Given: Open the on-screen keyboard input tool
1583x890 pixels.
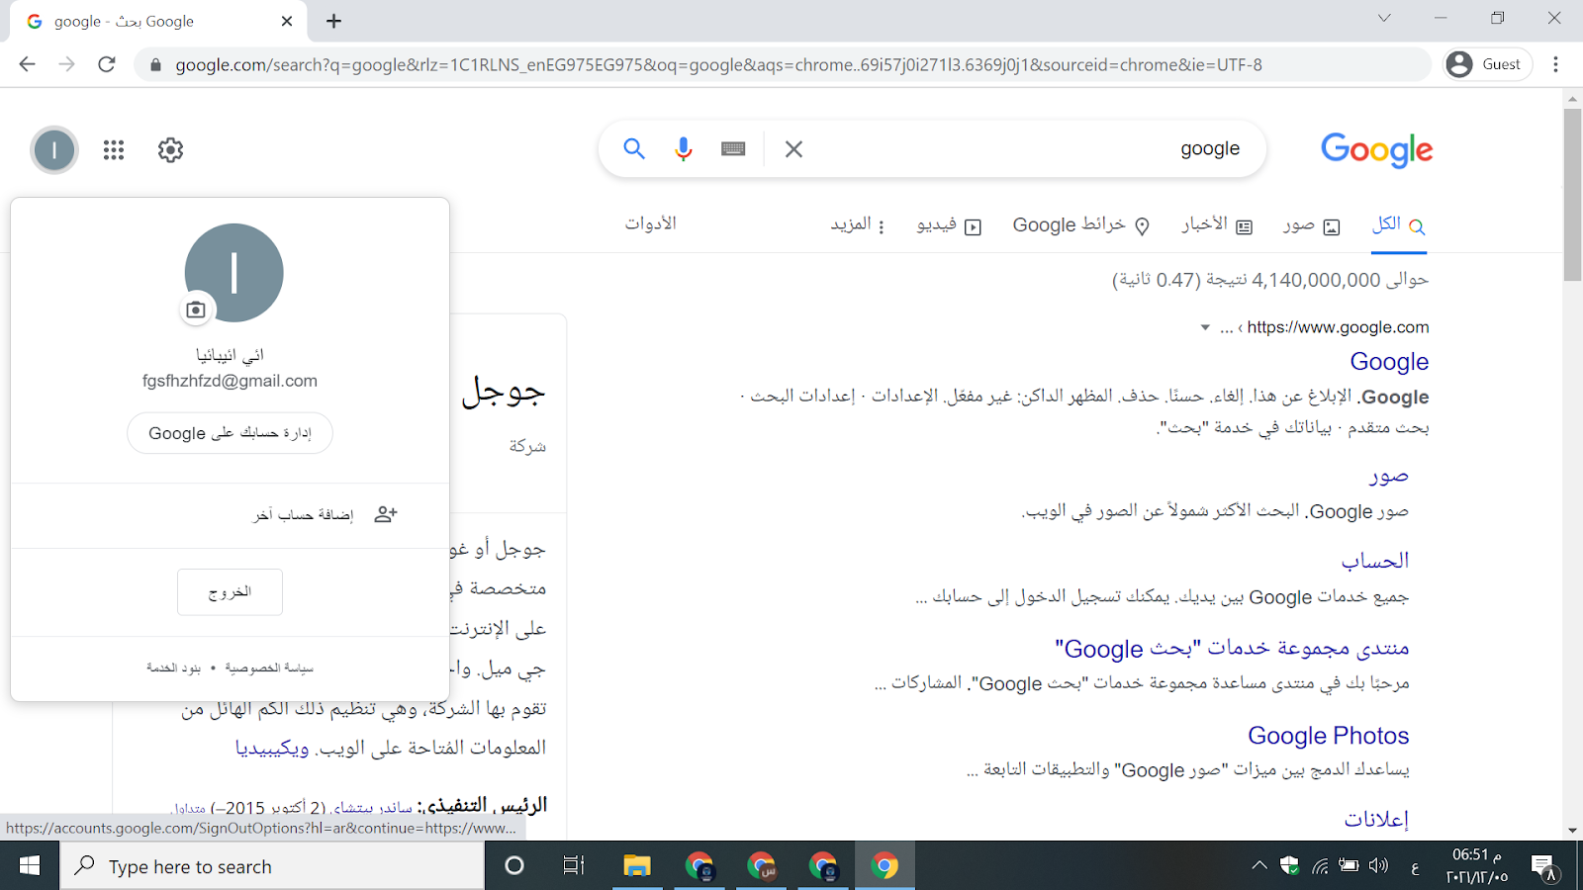Looking at the screenshot, I should (x=733, y=149).
